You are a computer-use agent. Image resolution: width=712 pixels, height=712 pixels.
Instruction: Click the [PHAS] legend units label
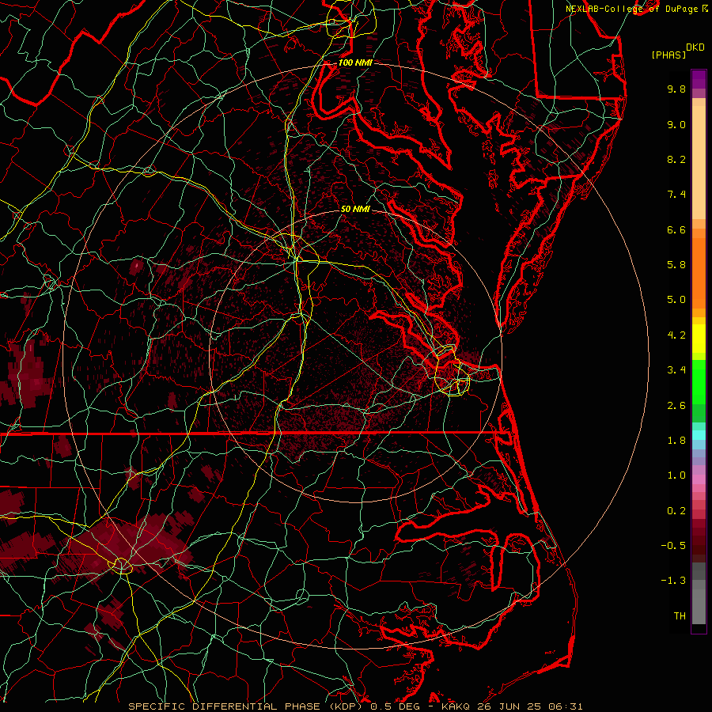[x=668, y=55]
